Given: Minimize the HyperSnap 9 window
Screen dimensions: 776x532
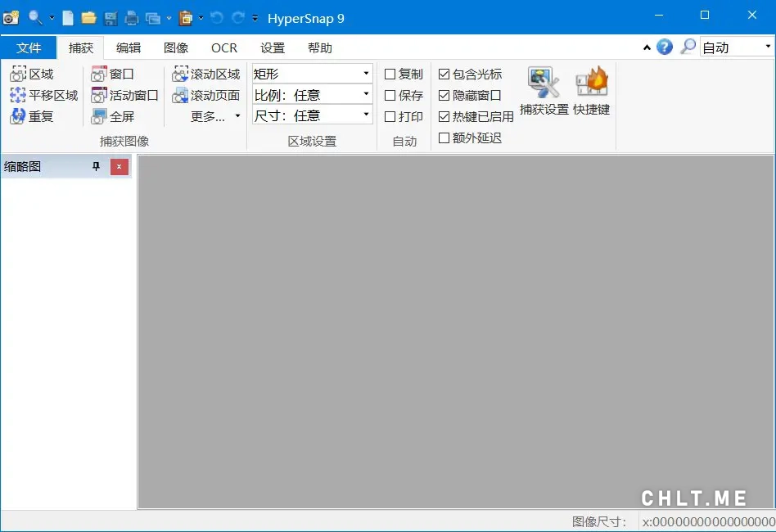Looking at the screenshot, I should tap(659, 16).
